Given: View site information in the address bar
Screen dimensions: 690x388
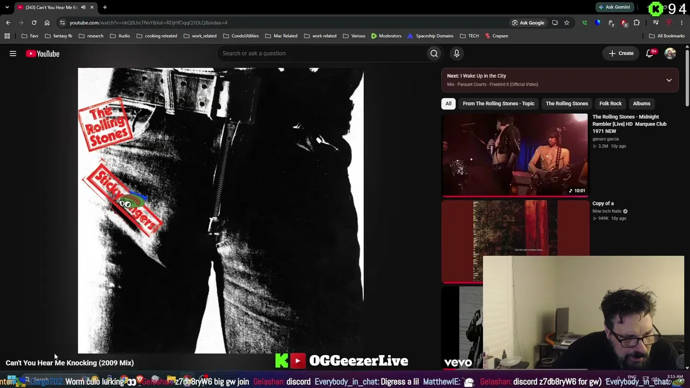Looking at the screenshot, I should (63, 23).
